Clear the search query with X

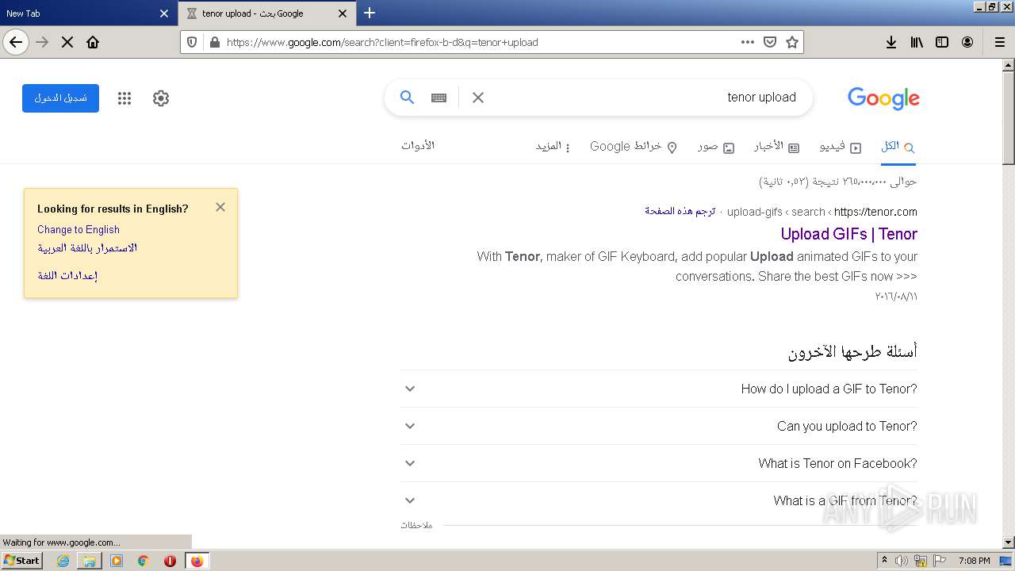click(x=478, y=98)
